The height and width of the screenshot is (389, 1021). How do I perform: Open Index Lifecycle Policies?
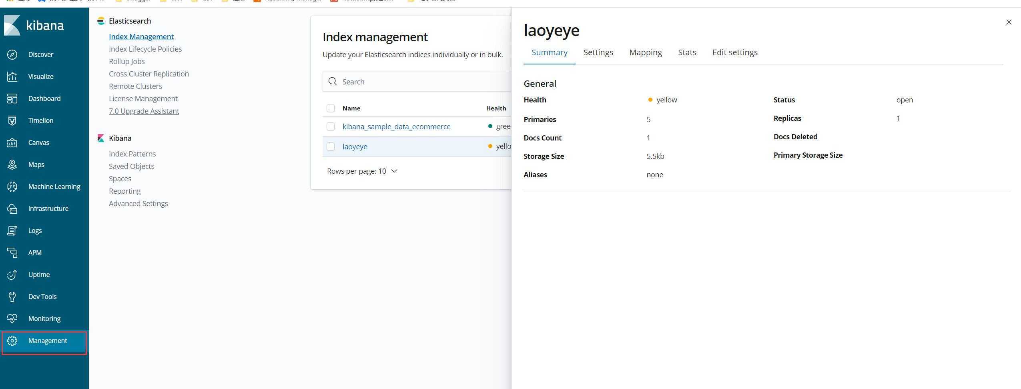(145, 49)
